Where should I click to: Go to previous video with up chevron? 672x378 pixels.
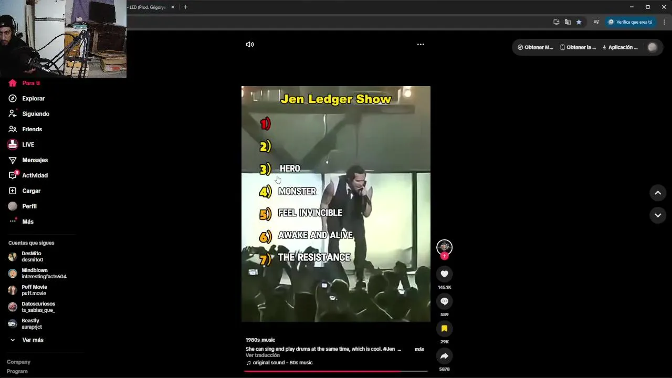tap(657, 193)
